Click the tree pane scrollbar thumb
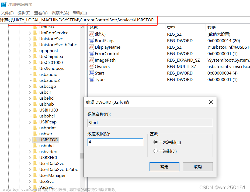 coord(82,156)
